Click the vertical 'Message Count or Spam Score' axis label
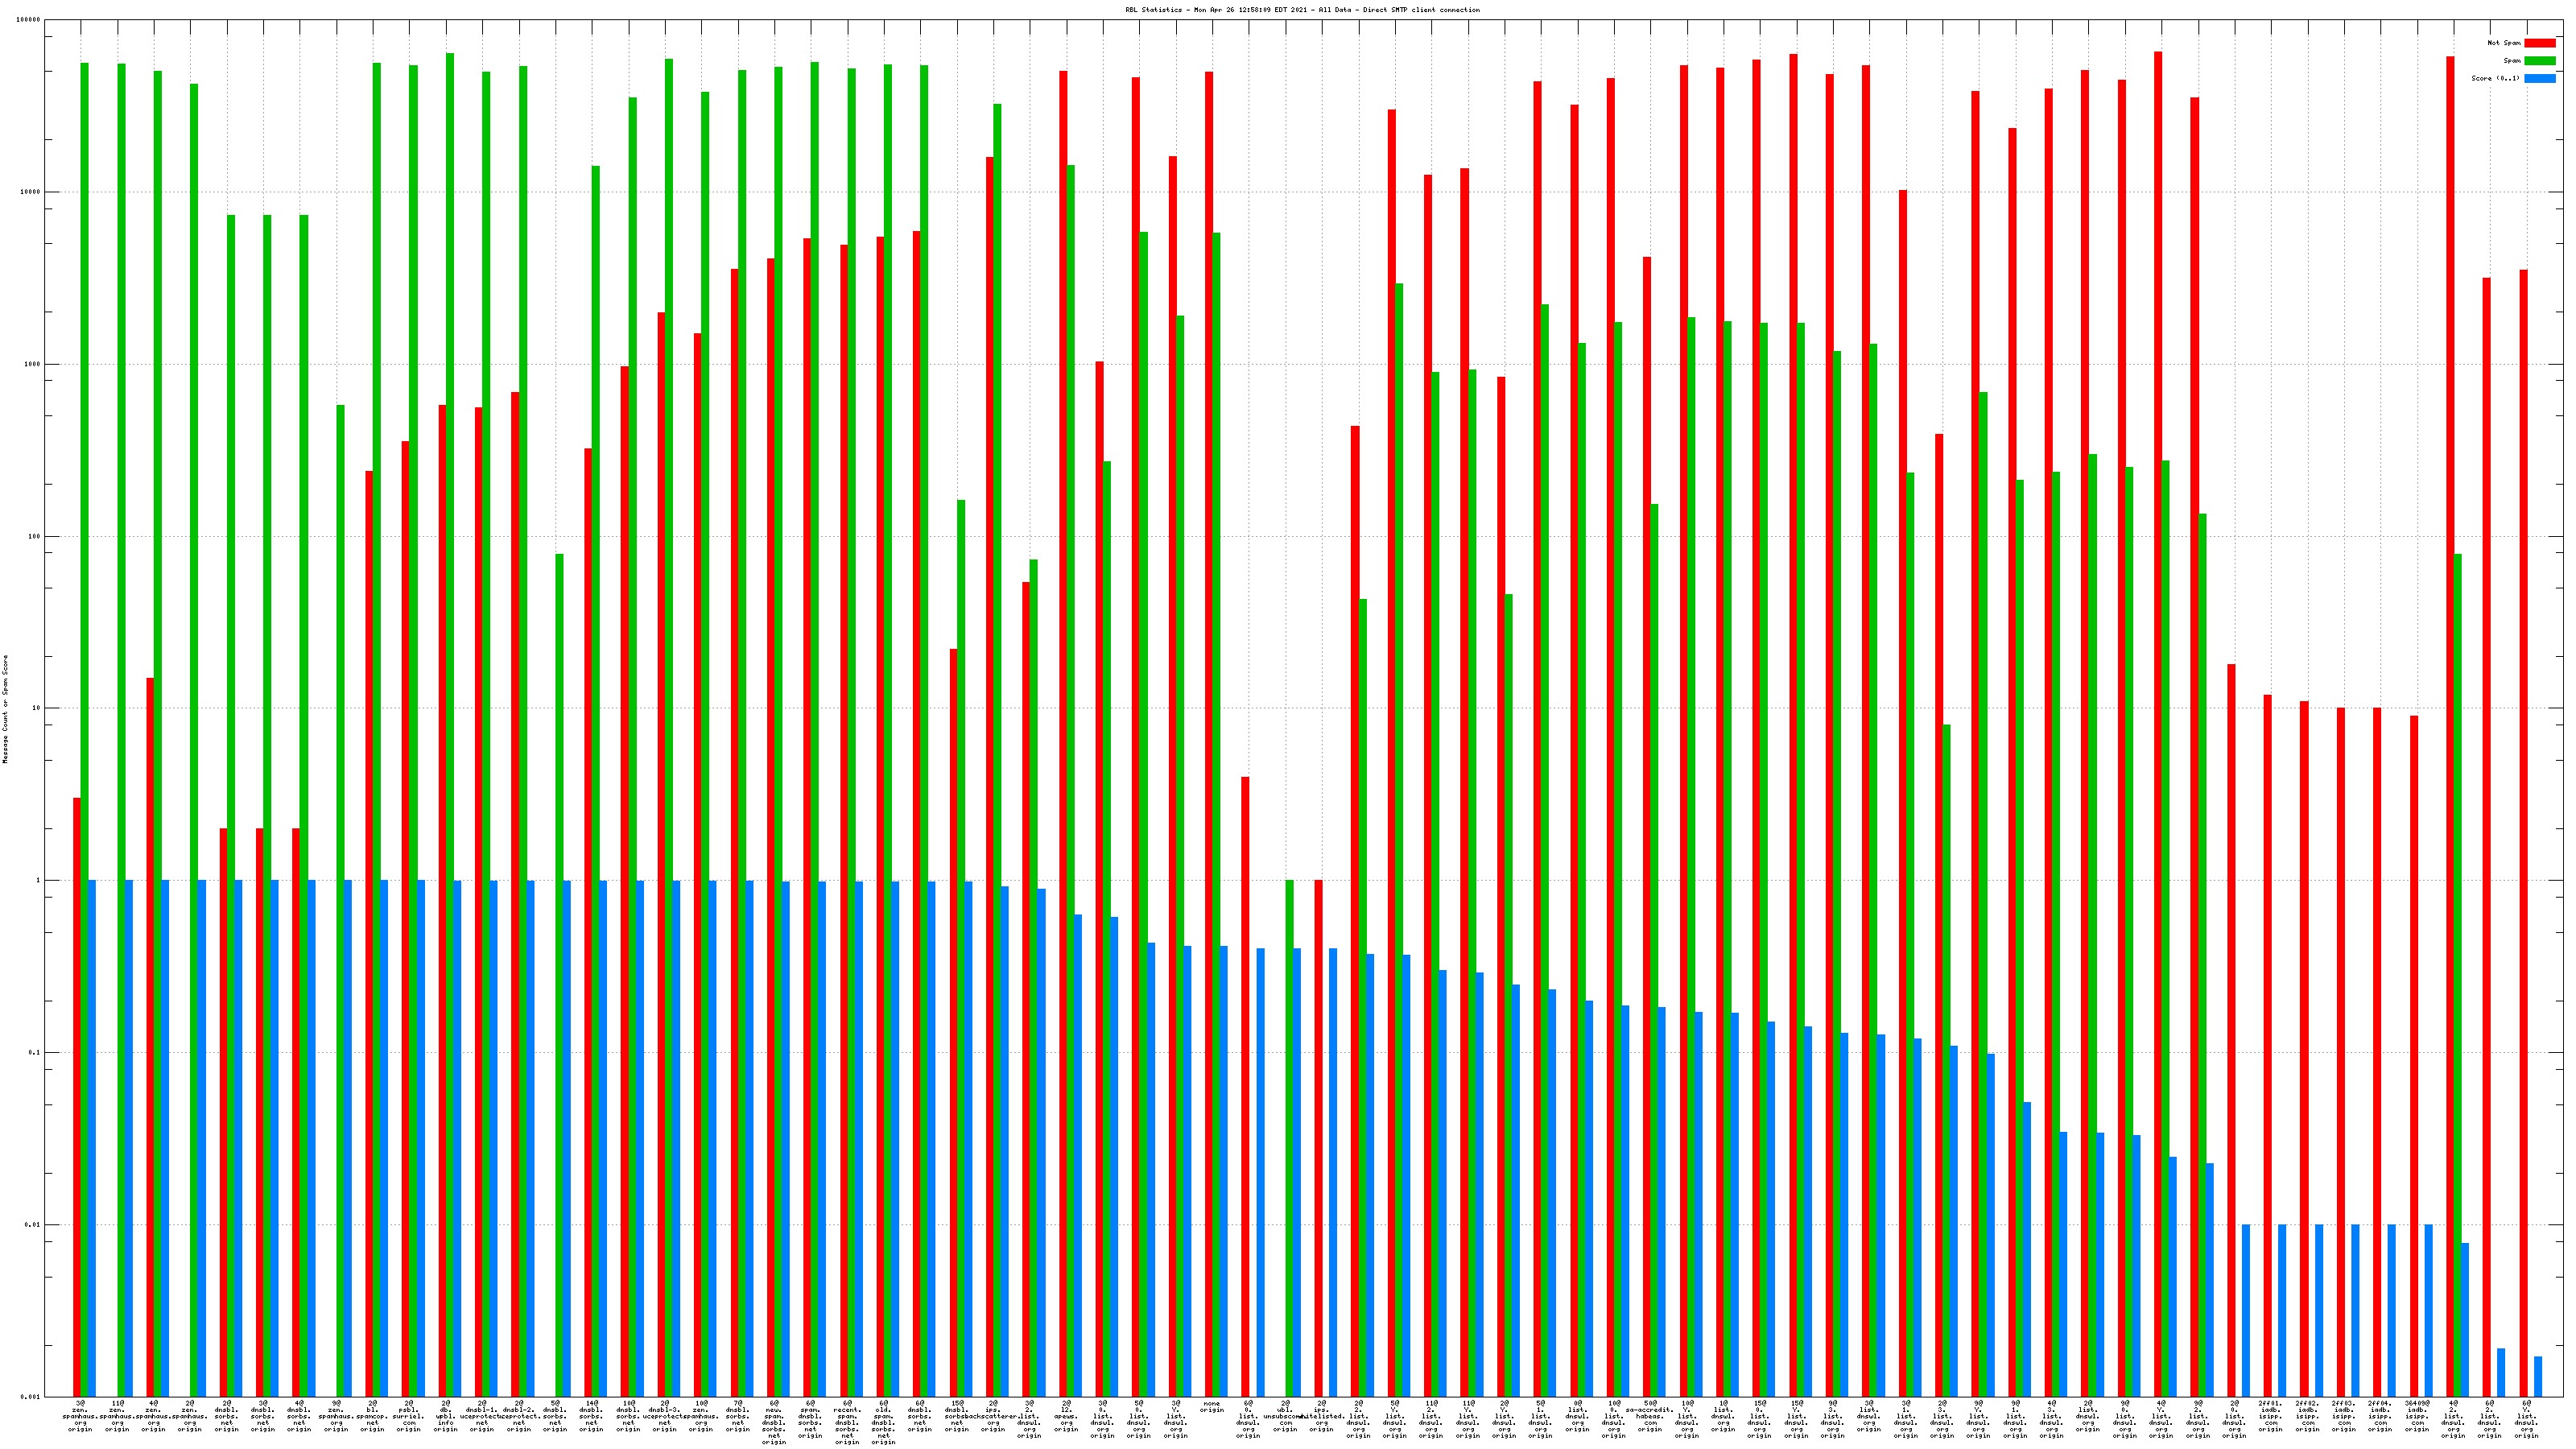2576x1449 pixels. [5, 709]
